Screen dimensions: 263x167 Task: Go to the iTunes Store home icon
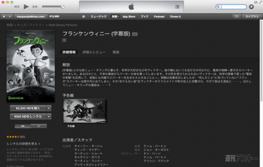(x=84, y=17)
